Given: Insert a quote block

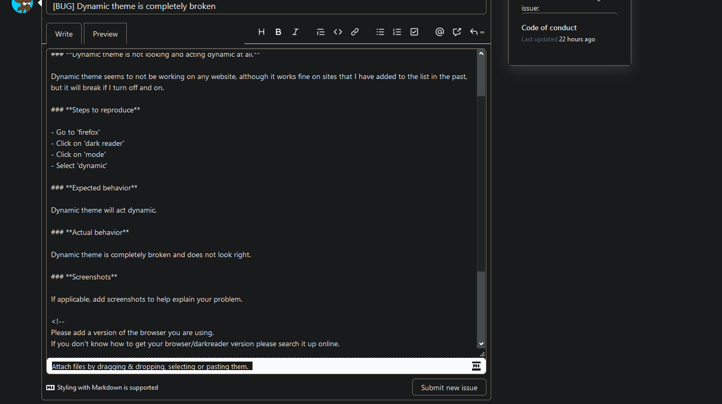Looking at the screenshot, I should pyautogui.click(x=320, y=32).
